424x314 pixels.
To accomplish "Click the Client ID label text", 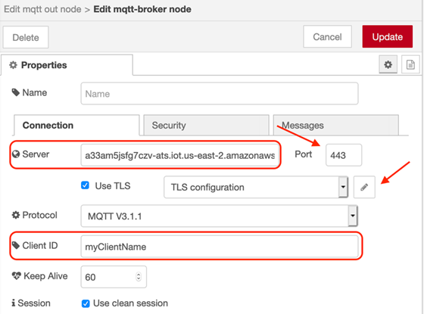I will (40, 246).
